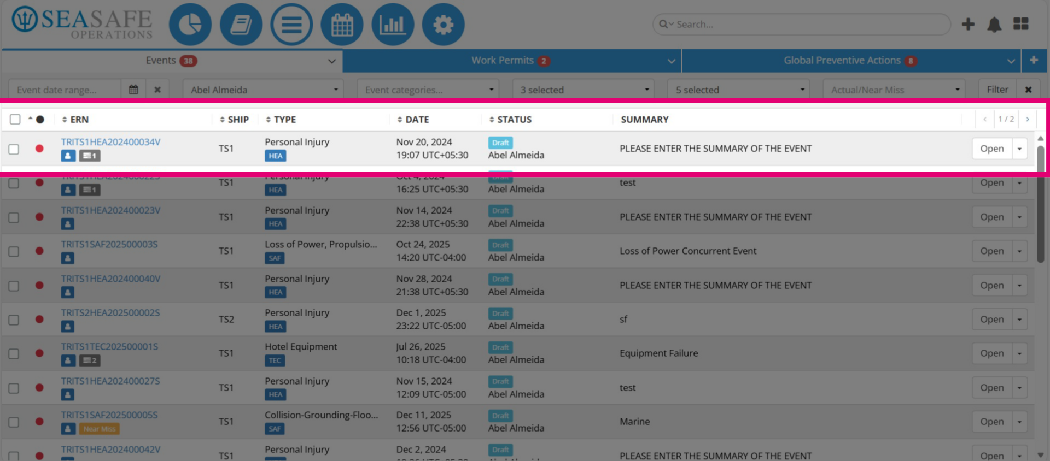
Task: Open the calendar round icon
Action: click(342, 25)
